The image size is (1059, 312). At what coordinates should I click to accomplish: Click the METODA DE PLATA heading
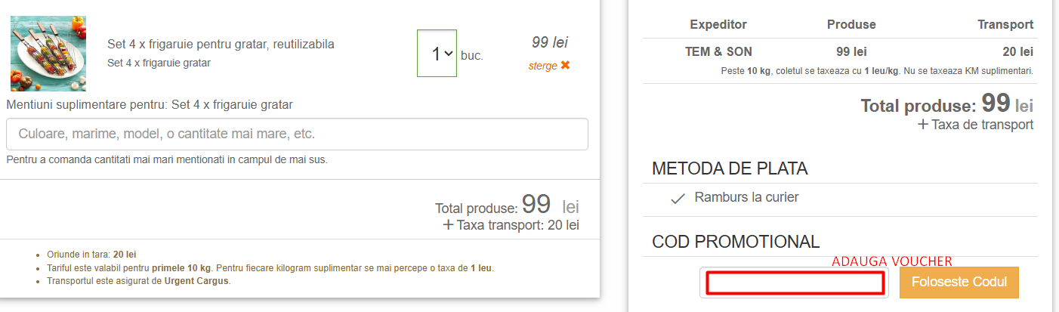coord(730,168)
